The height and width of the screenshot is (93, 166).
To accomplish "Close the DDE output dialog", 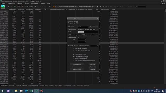I will tap(98, 19).
